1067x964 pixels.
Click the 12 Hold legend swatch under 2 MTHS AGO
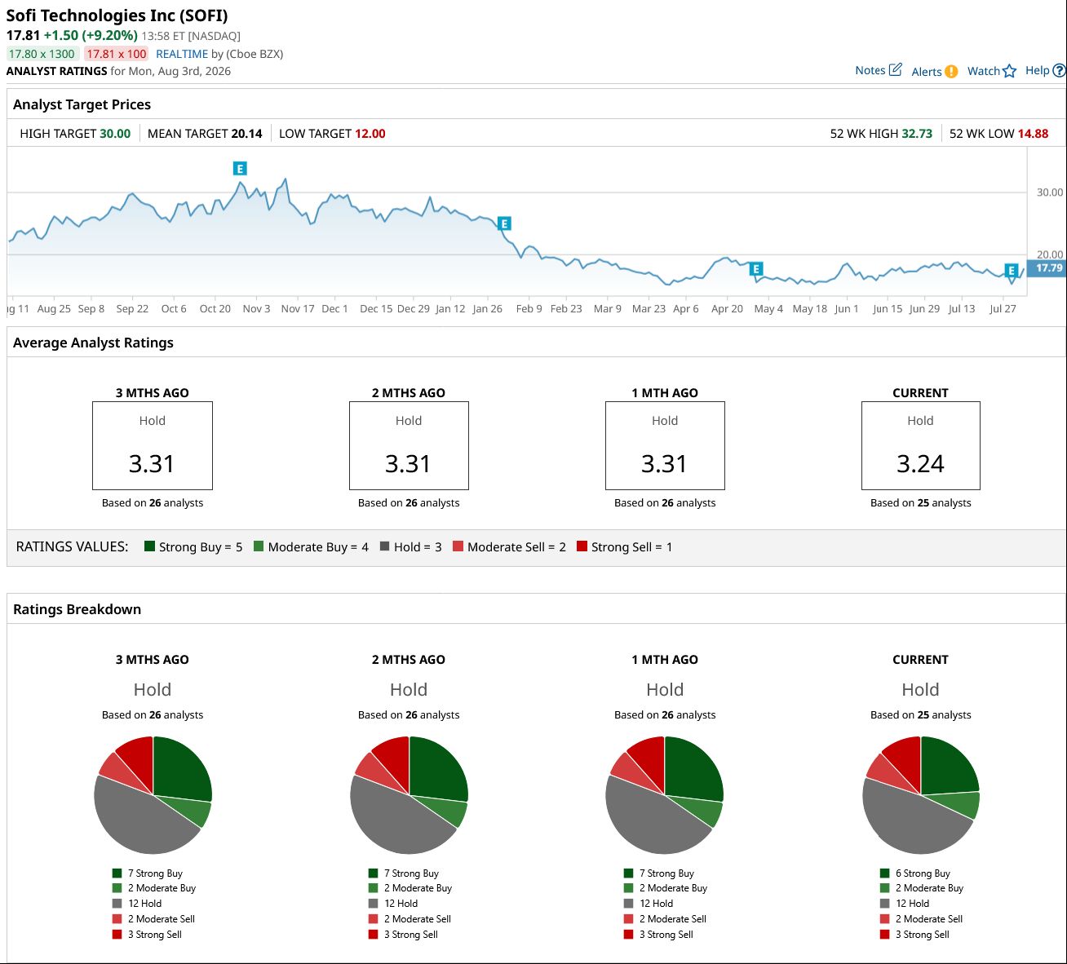[373, 903]
